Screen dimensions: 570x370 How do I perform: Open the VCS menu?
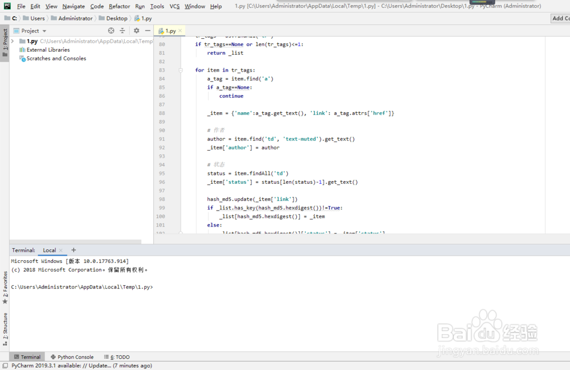pyautogui.click(x=174, y=6)
